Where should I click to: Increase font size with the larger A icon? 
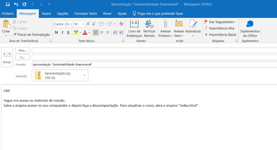tap(88, 24)
